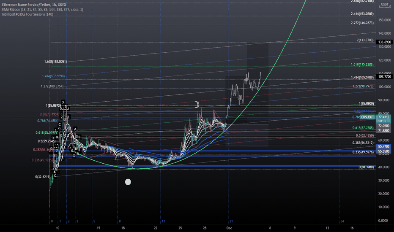Click the 22 date on the time axis
Screen dimensions: 394x232
pos(156,228)
